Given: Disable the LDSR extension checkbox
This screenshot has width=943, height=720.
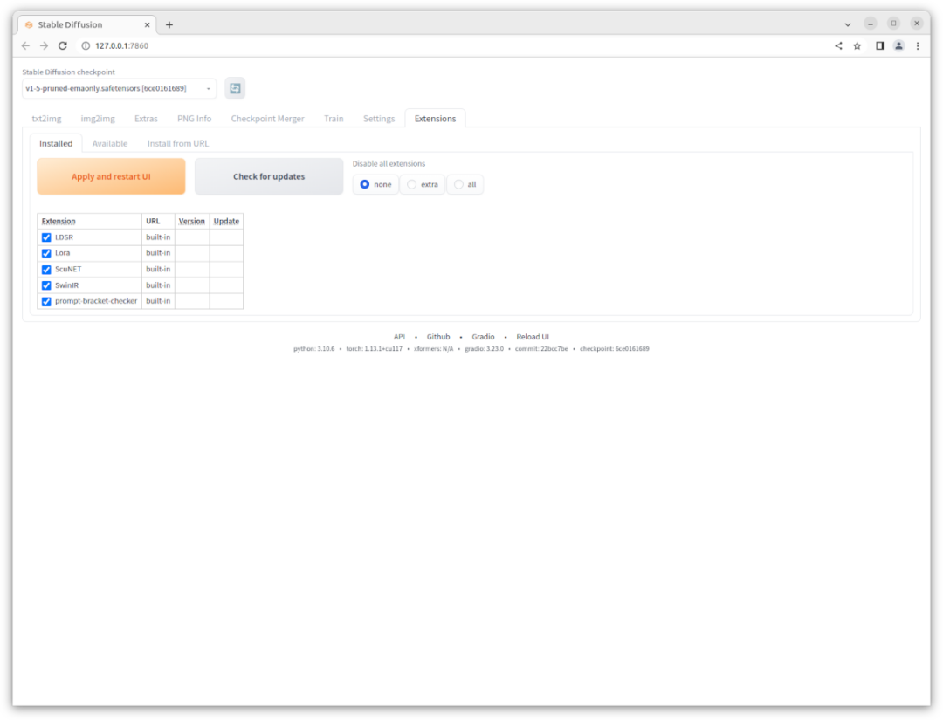Looking at the screenshot, I should click(45, 237).
